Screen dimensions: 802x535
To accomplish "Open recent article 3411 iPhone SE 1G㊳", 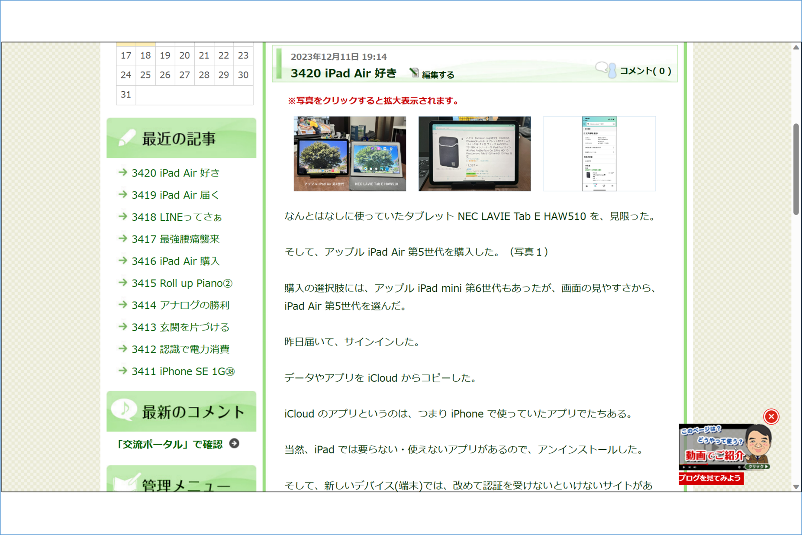I will tap(183, 371).
